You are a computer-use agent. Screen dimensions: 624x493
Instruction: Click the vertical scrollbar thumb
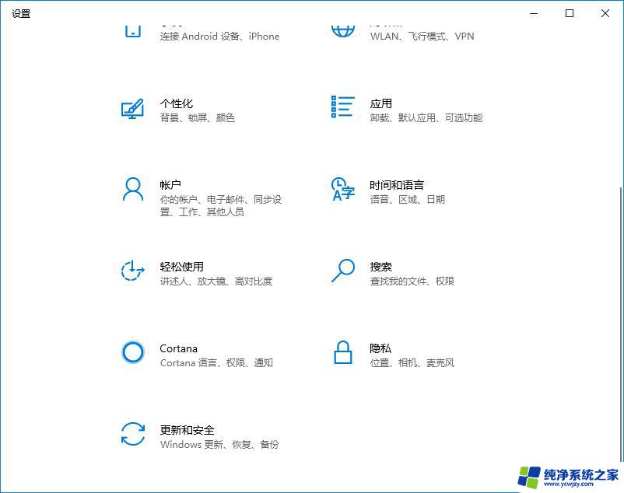point(621,324)
